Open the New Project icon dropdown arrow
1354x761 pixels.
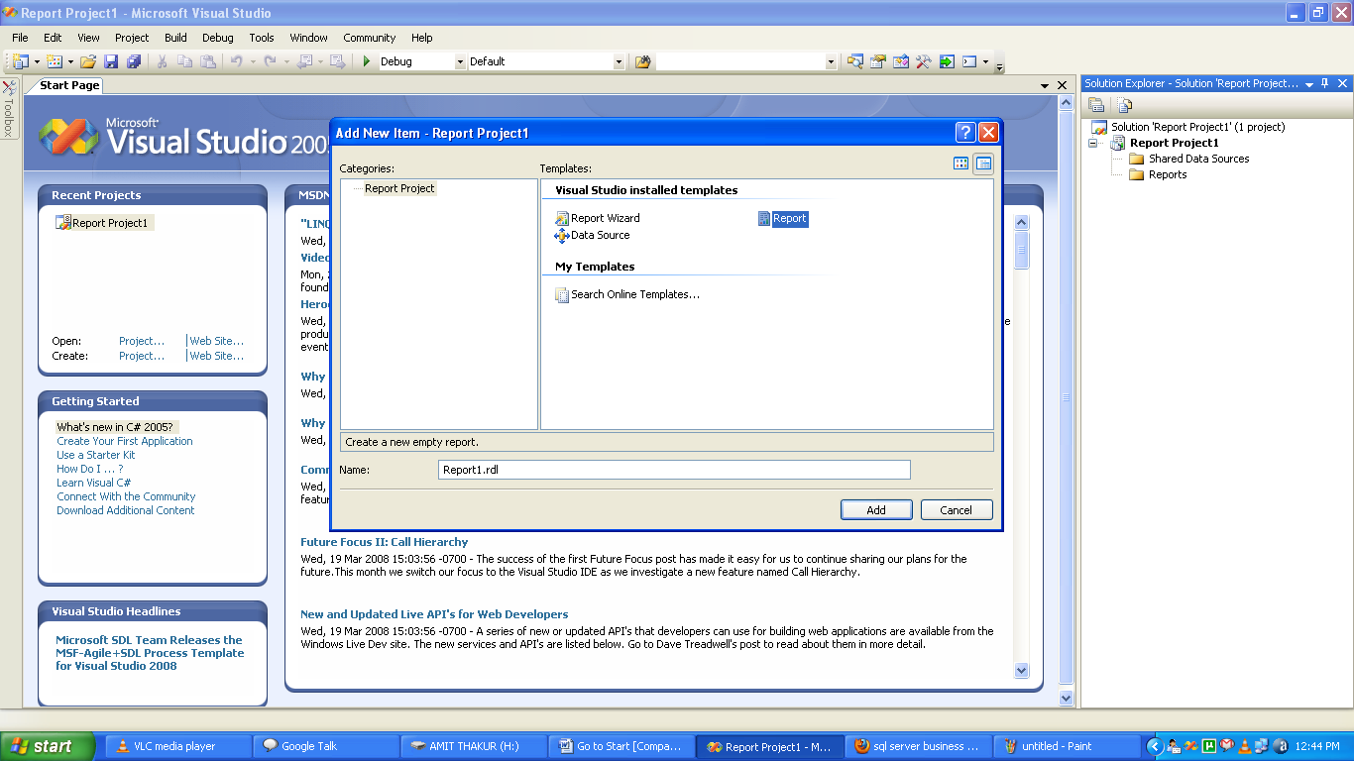(37, 61)
